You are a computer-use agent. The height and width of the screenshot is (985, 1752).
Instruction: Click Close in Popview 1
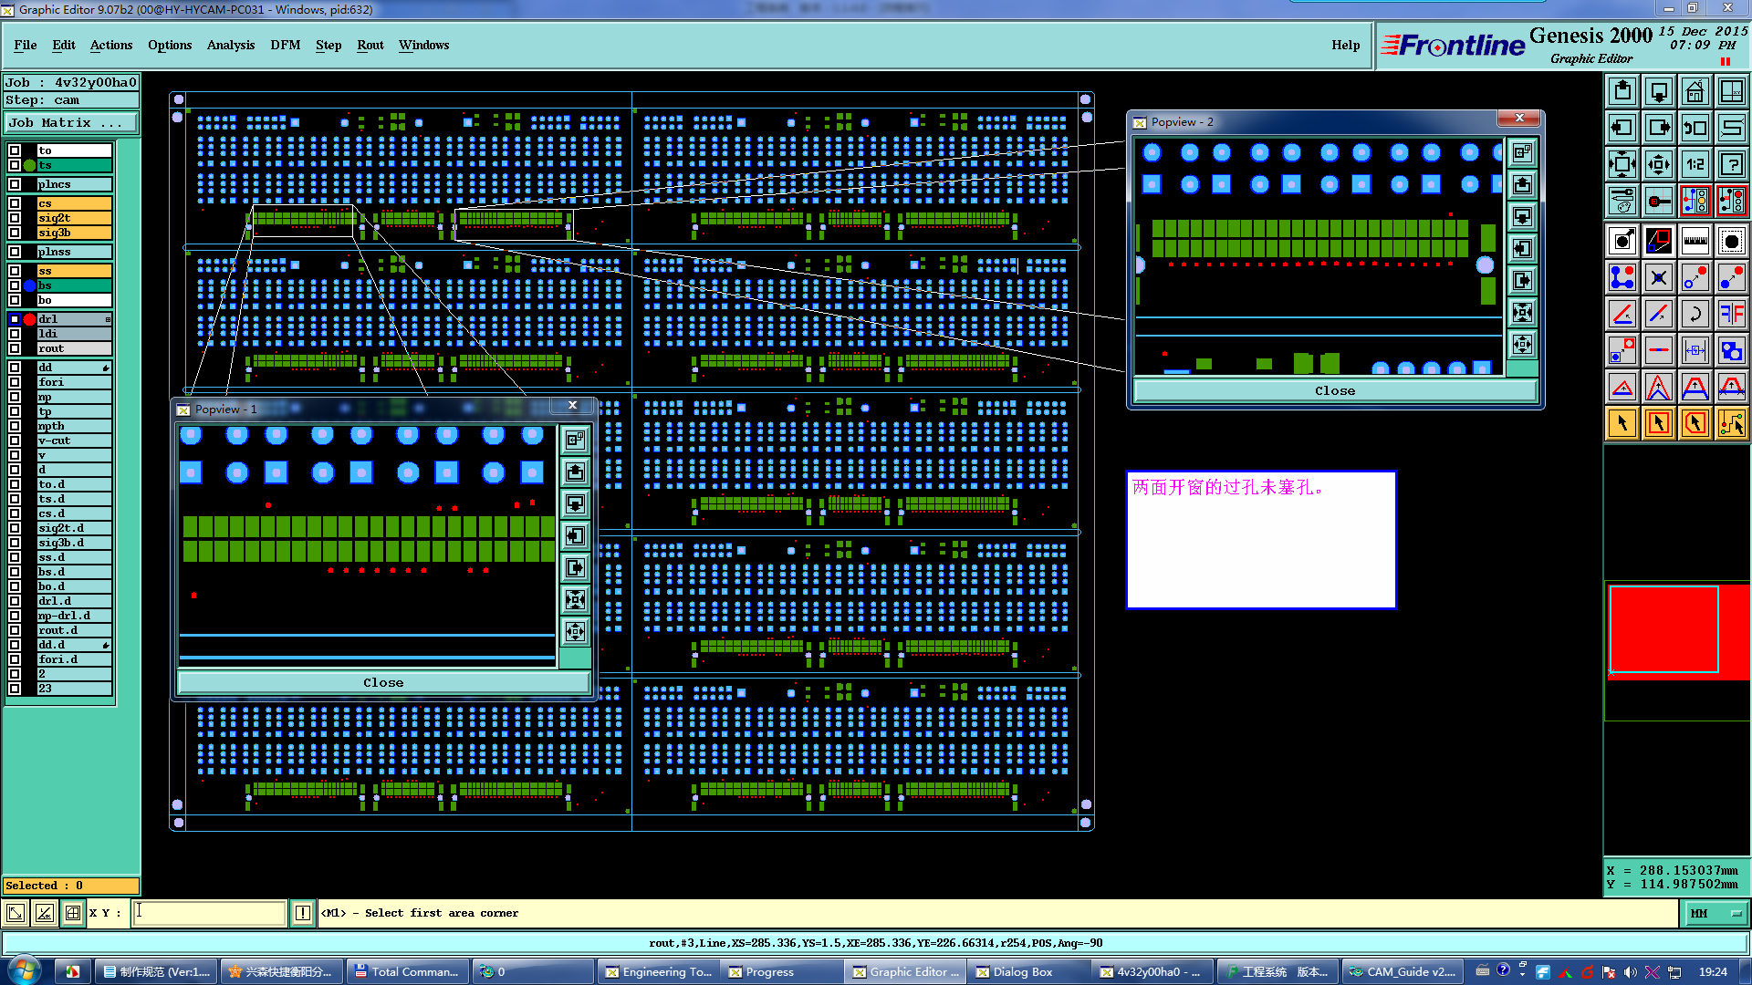coord(383,682)
